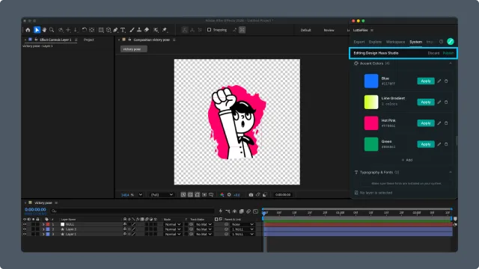Open the Explore tab in LottieFiles
The image size is (479, 269).
tap(375, 42)
